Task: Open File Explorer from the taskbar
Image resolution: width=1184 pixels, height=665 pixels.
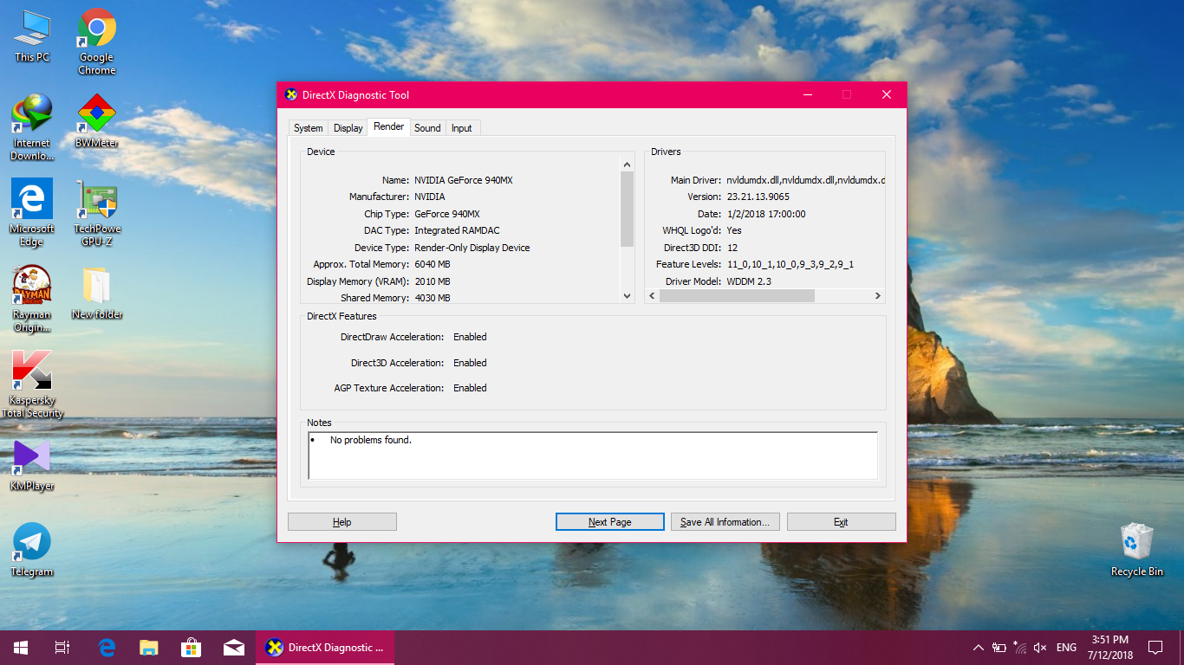Action: click(x=149, y=648)
